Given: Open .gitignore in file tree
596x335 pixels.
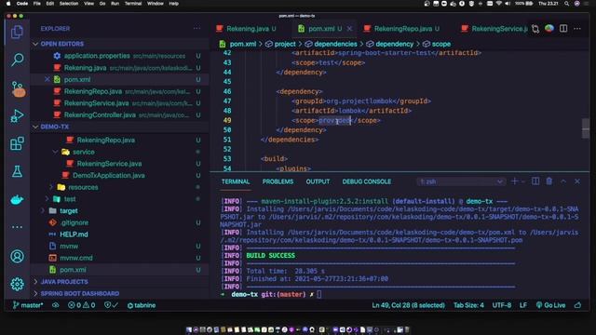Looking at the screenshot, I should 120,222.
